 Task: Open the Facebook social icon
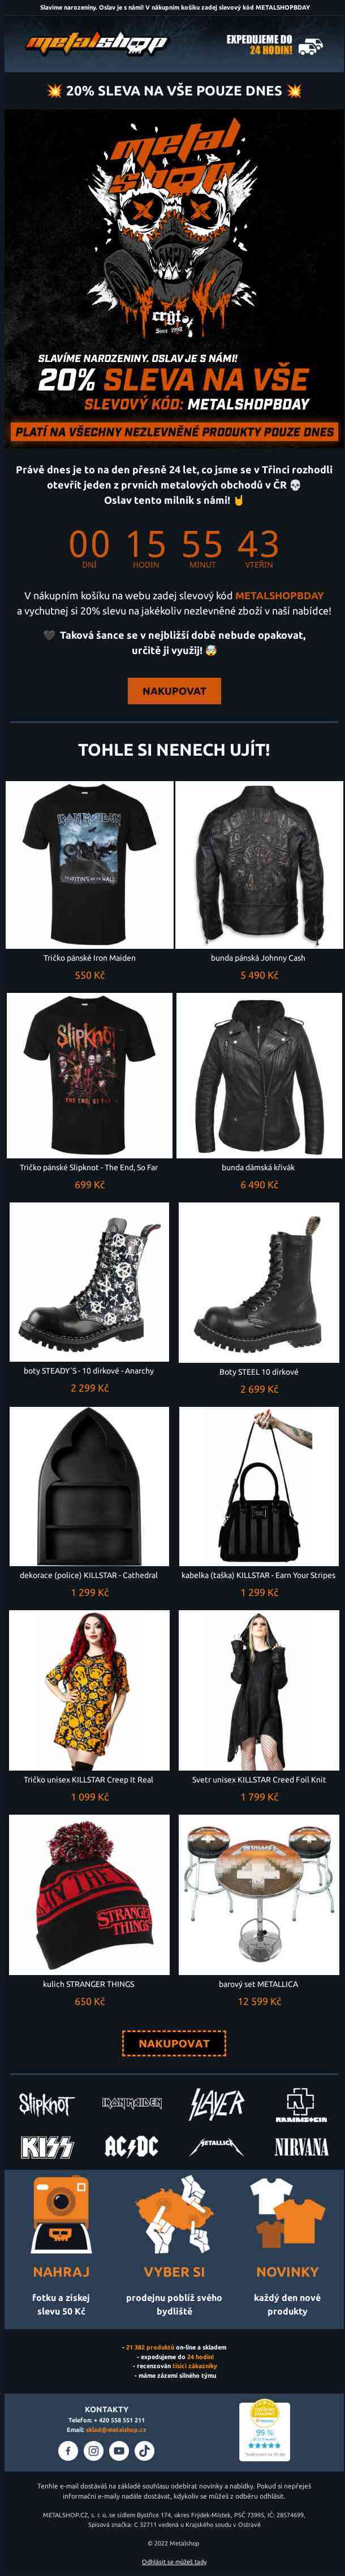(68, 2450)
